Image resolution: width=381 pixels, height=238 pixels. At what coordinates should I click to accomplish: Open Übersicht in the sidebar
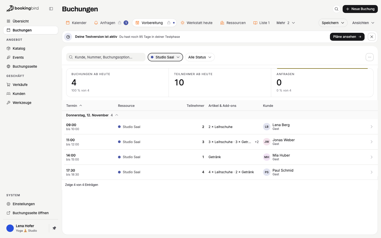point(31,21)
